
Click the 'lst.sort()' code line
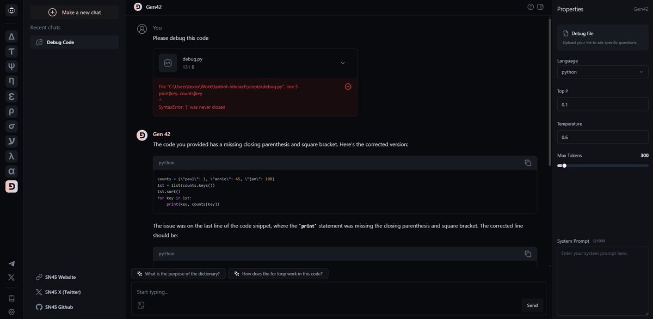click(169, 192)
